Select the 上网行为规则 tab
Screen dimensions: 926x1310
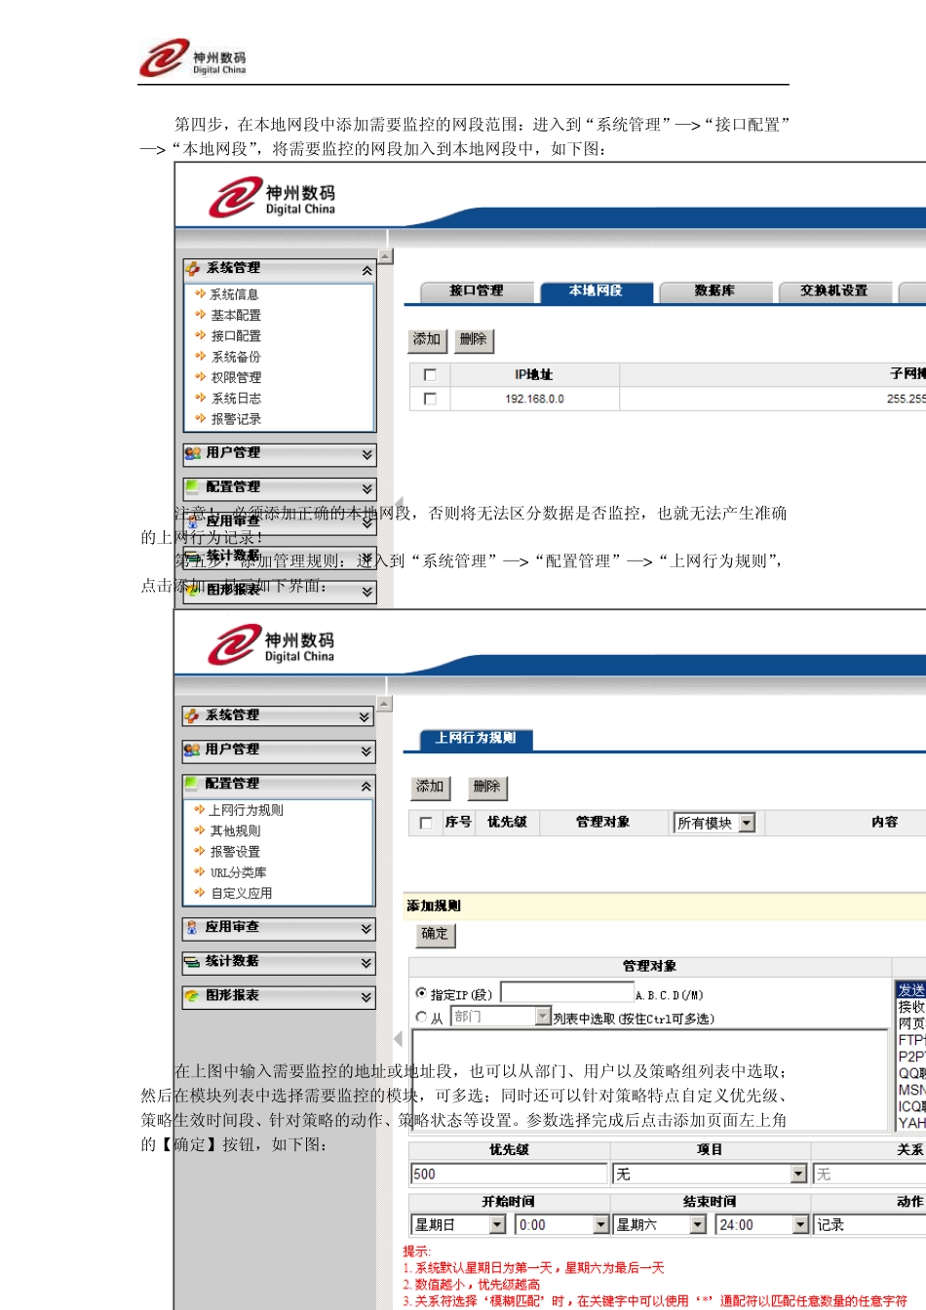tap(476, 739)
